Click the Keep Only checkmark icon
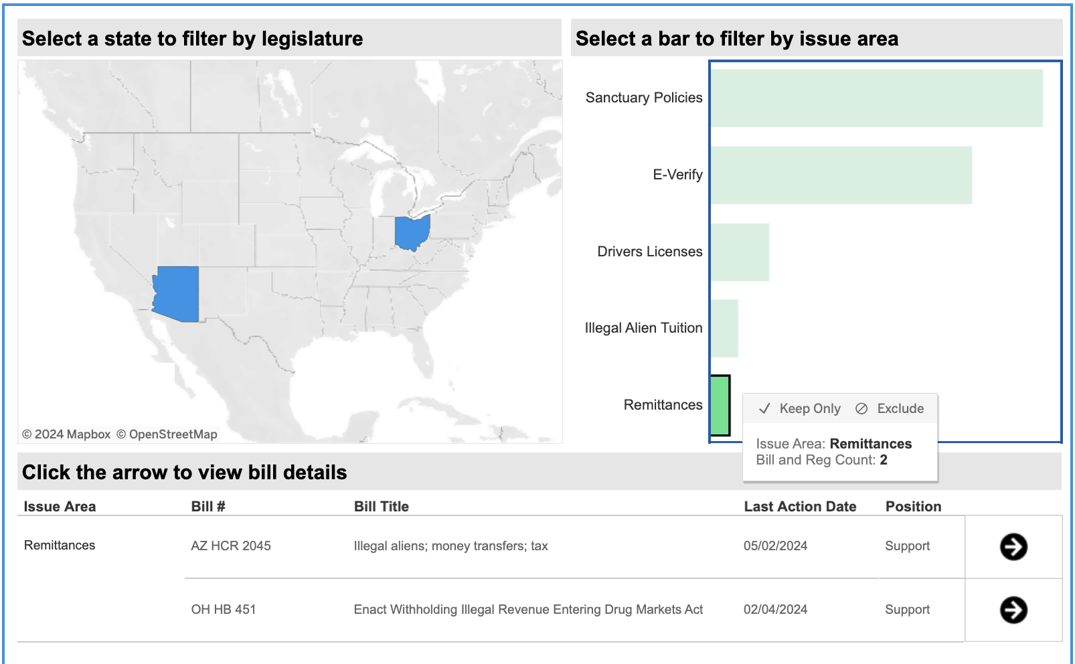Viewport: 1075px width, 664px height. pos(764,409)
